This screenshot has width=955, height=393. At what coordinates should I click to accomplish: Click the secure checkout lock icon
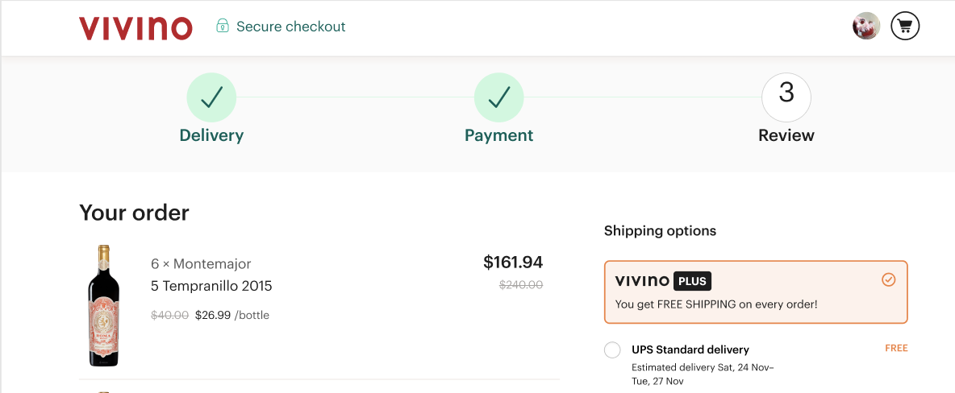[223, 27]
